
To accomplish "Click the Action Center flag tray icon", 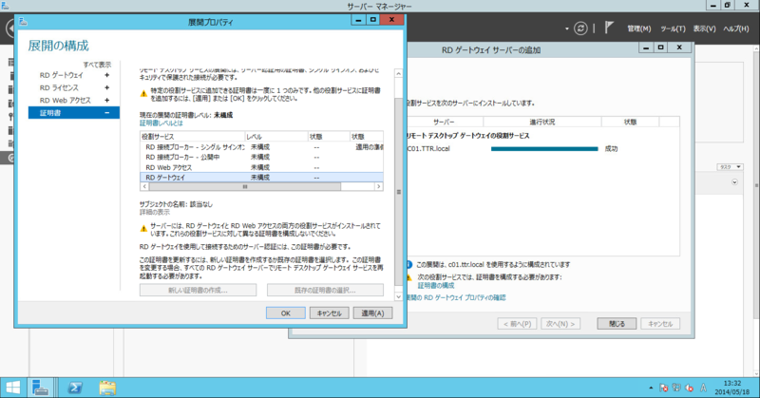I will (663, 388).
